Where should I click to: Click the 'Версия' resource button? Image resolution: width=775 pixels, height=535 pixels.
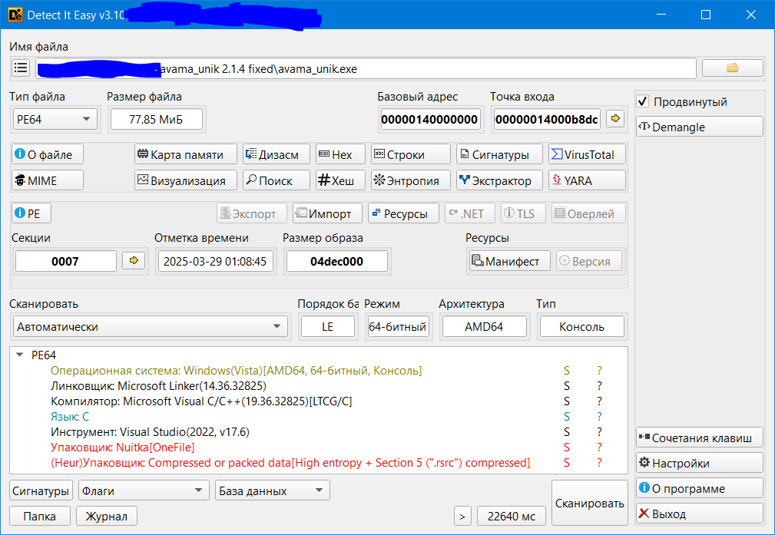coord(591,261)
